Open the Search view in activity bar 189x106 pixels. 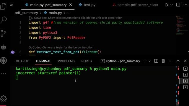[4, 20]
